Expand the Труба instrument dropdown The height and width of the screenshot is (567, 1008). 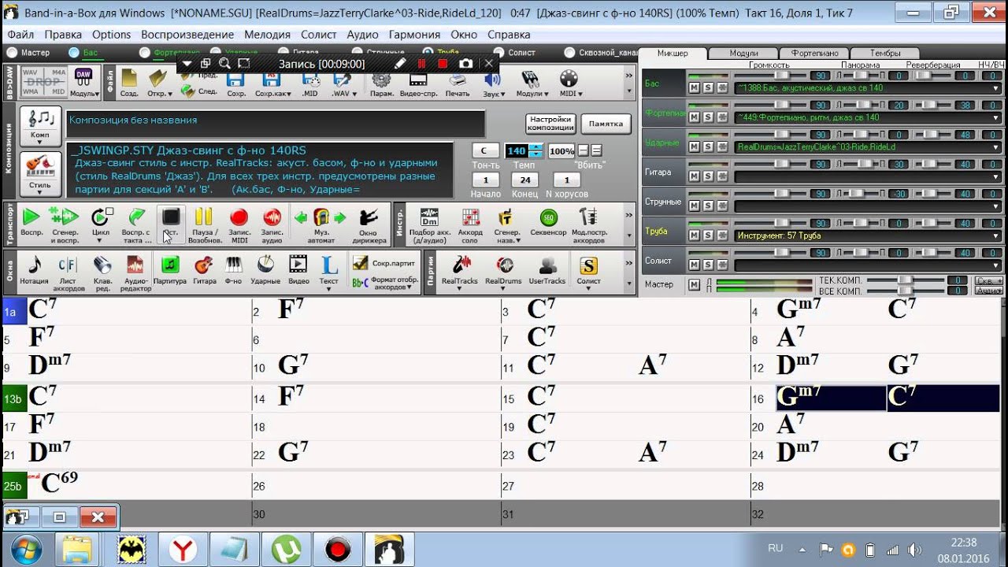pos(995,235)
